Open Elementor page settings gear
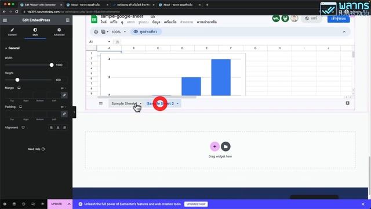371x209 pixels. coord(5,204)
